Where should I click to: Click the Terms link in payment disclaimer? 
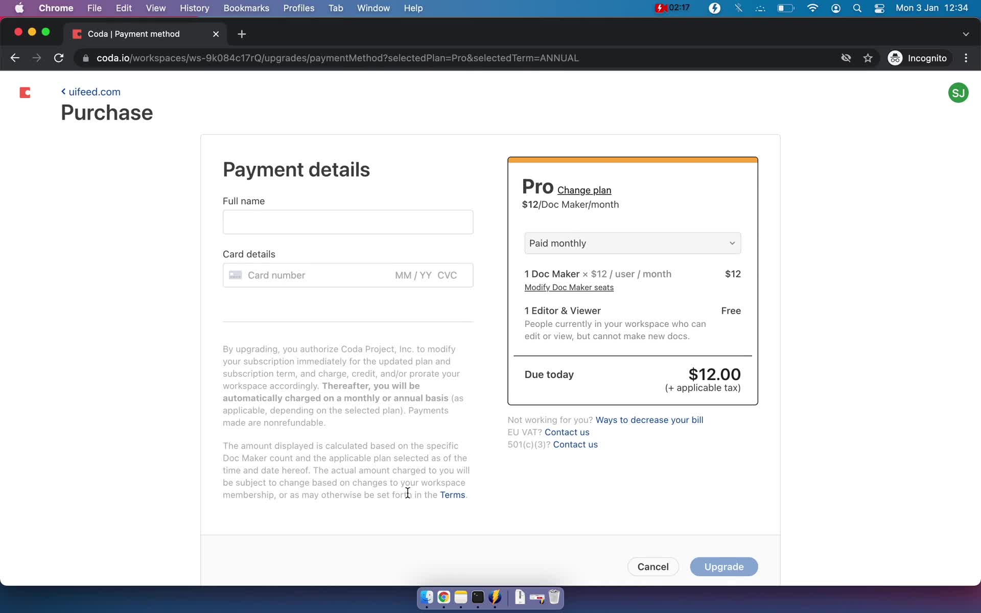pyautogui.click(x=453, y=494)
